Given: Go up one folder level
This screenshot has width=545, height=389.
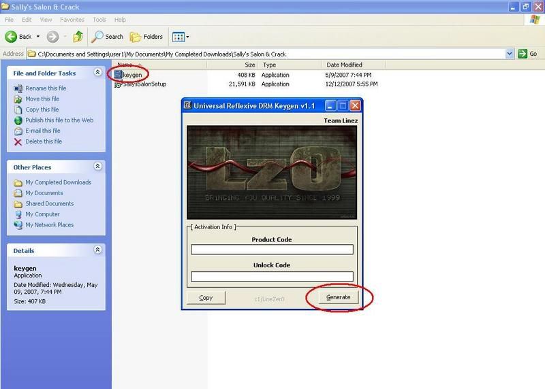Looking at the screenshot, I should pos(78,37).
